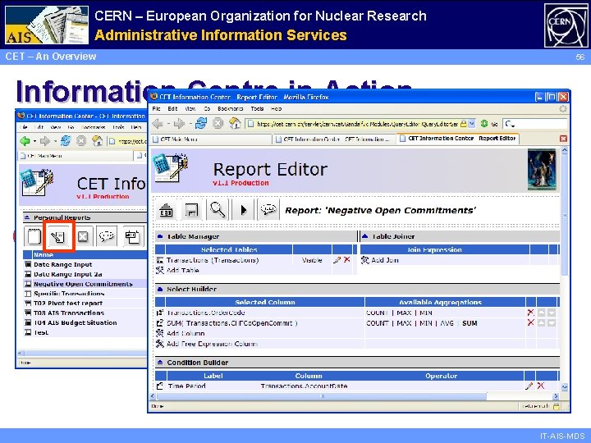Select the Date Range Input 2a report
Image resolution: width=591 pixels, height=443 pixels.
pyautogui.click(x=68, y=274)
